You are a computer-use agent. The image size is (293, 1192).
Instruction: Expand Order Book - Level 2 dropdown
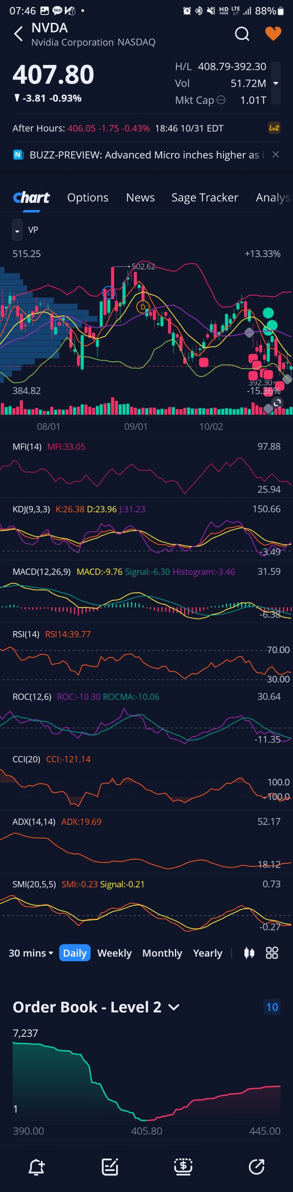(x=174, y=1007)
